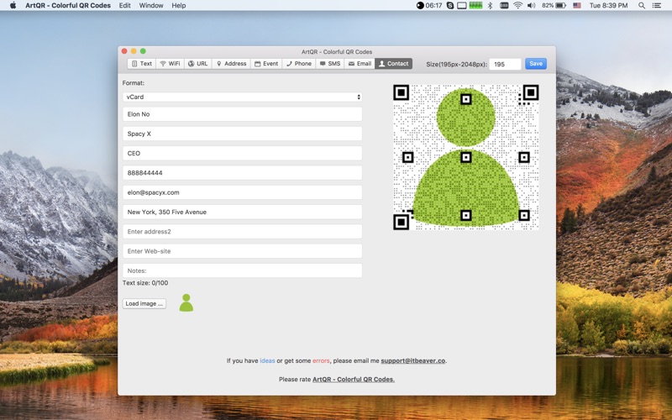Viewport: 672px width, 420px height.
Task: Click the keyboard menu bar icon
Action: click(504, 6)
